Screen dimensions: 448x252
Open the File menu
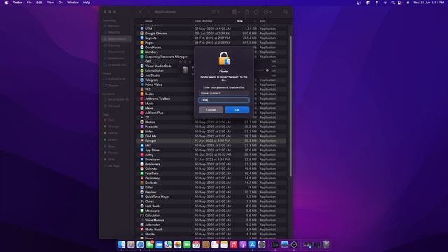click(x=29, y=3)
